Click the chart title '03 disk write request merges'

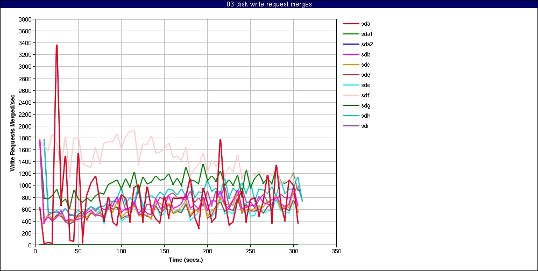tap(269, 4)
